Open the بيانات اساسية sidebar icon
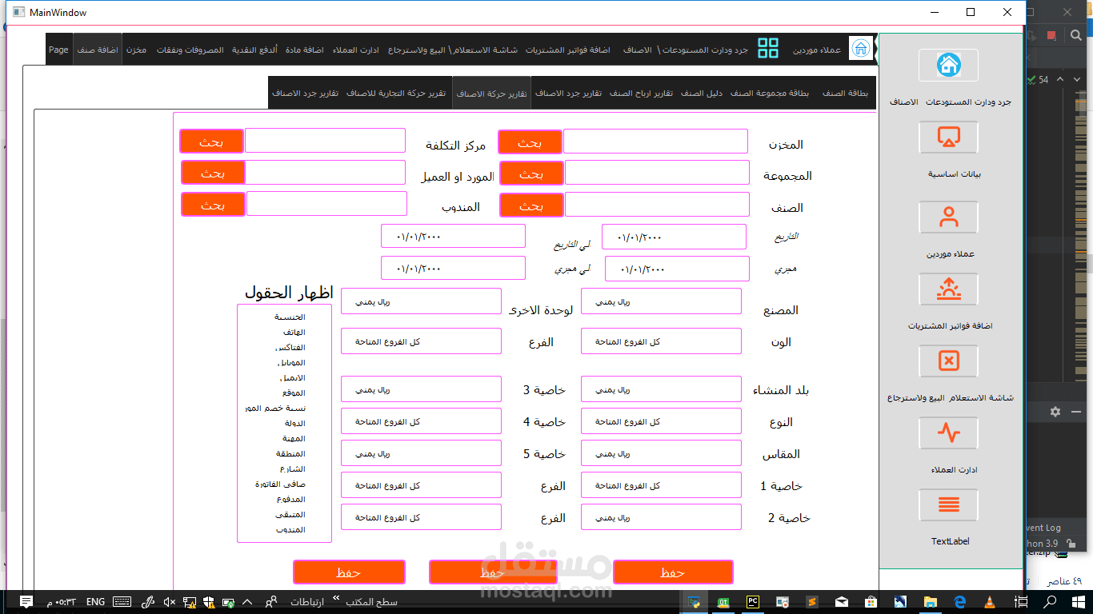Screen dimensions: 1093x614 [948, 138]
